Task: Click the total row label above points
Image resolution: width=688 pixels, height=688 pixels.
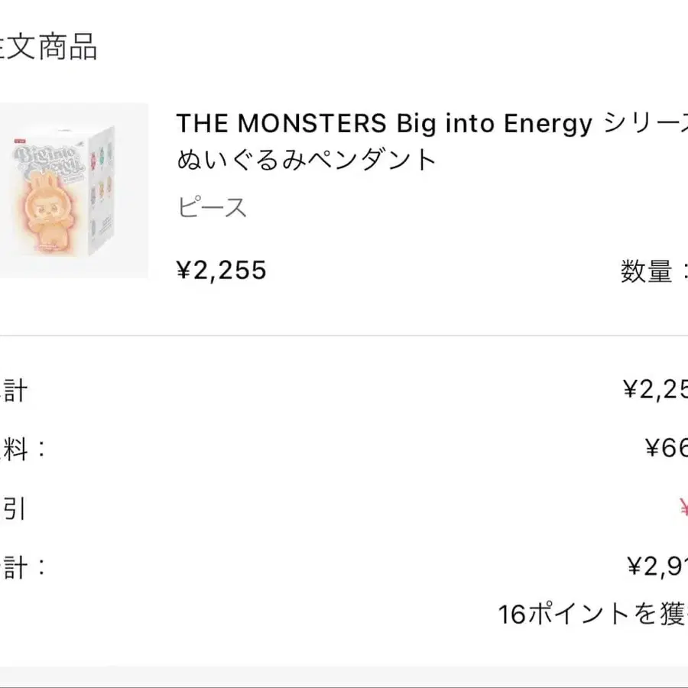Action: (x=23, y=566)
